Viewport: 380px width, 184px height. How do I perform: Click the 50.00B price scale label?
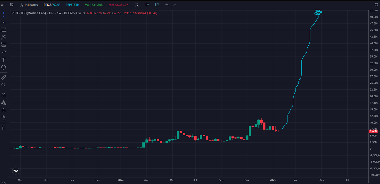coord(374,17)
